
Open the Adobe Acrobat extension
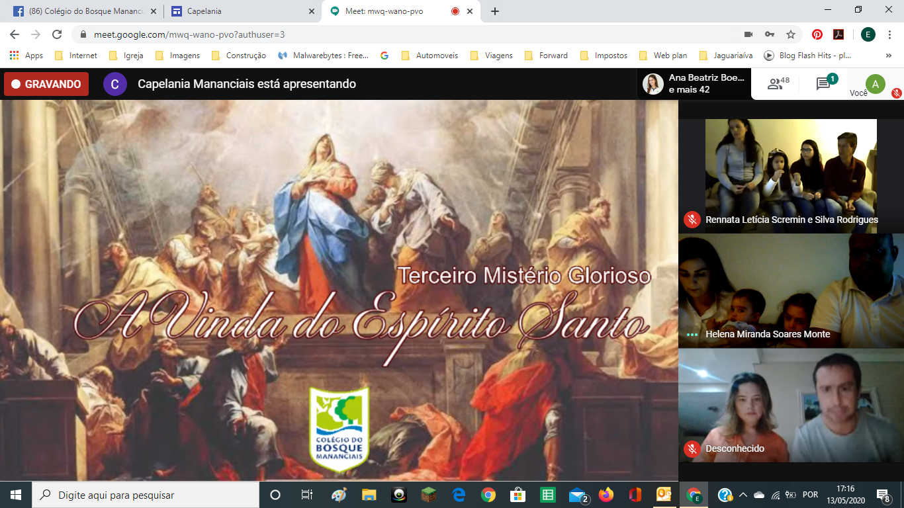838,34
